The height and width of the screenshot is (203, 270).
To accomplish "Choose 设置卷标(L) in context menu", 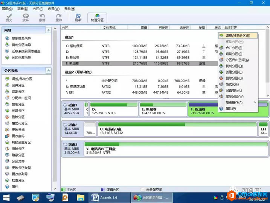I will click(x=238, y=90).
